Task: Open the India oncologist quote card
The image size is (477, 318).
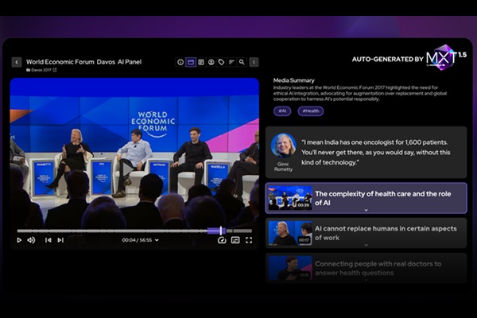Action: tap(366, 153)
